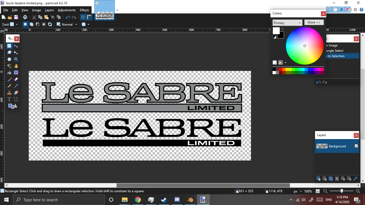Choose Intersect selection mode
Image resolution: width=365 pixels, height=205 pixels.
[x=44, y=24]
